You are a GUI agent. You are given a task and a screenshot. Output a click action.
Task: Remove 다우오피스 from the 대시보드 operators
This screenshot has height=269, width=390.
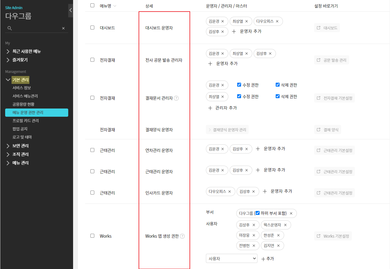(x=277, y=21)
